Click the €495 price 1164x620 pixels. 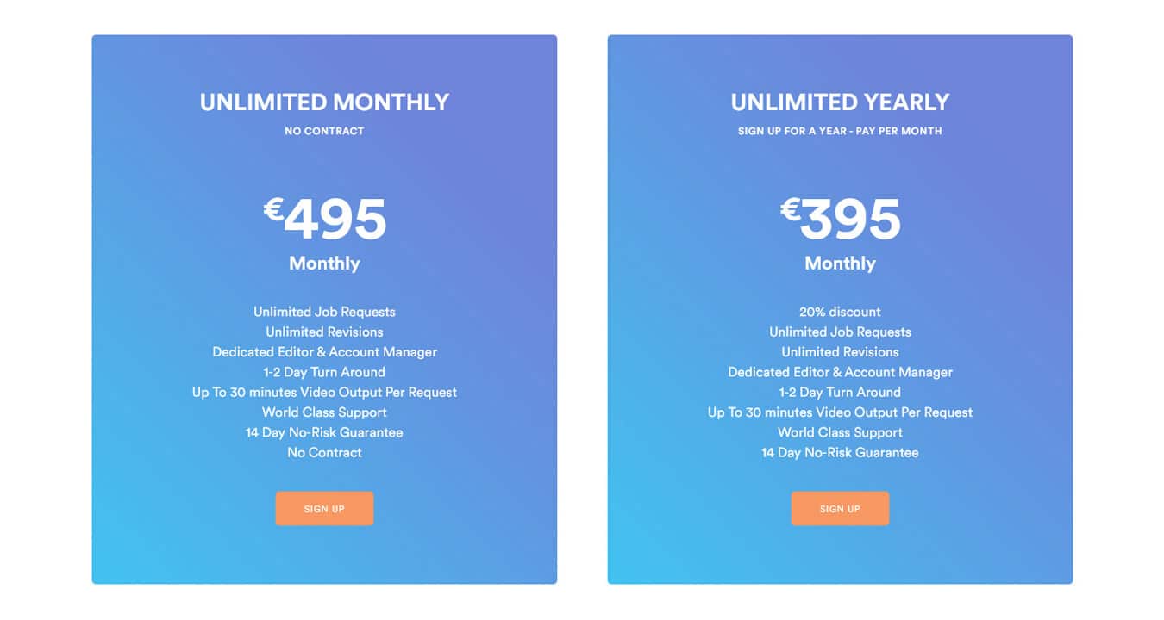pyautogui.click(x=325, y=219)
